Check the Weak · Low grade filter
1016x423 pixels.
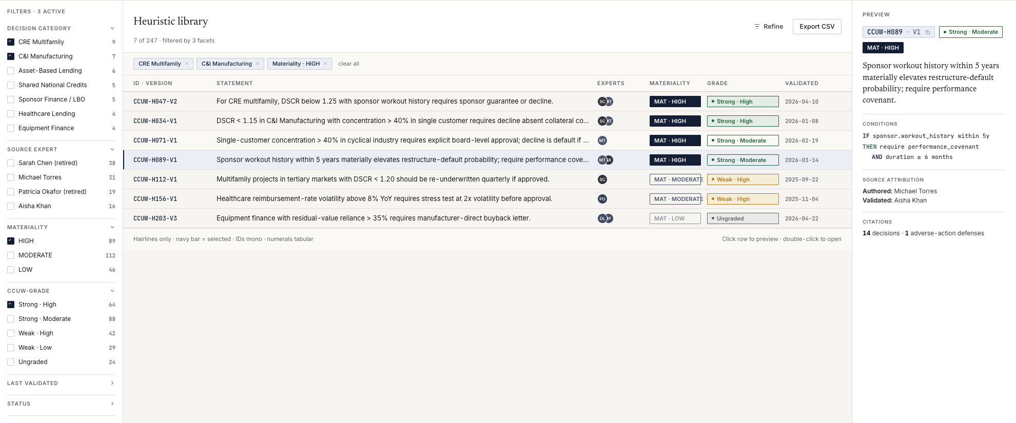[11, 348]
